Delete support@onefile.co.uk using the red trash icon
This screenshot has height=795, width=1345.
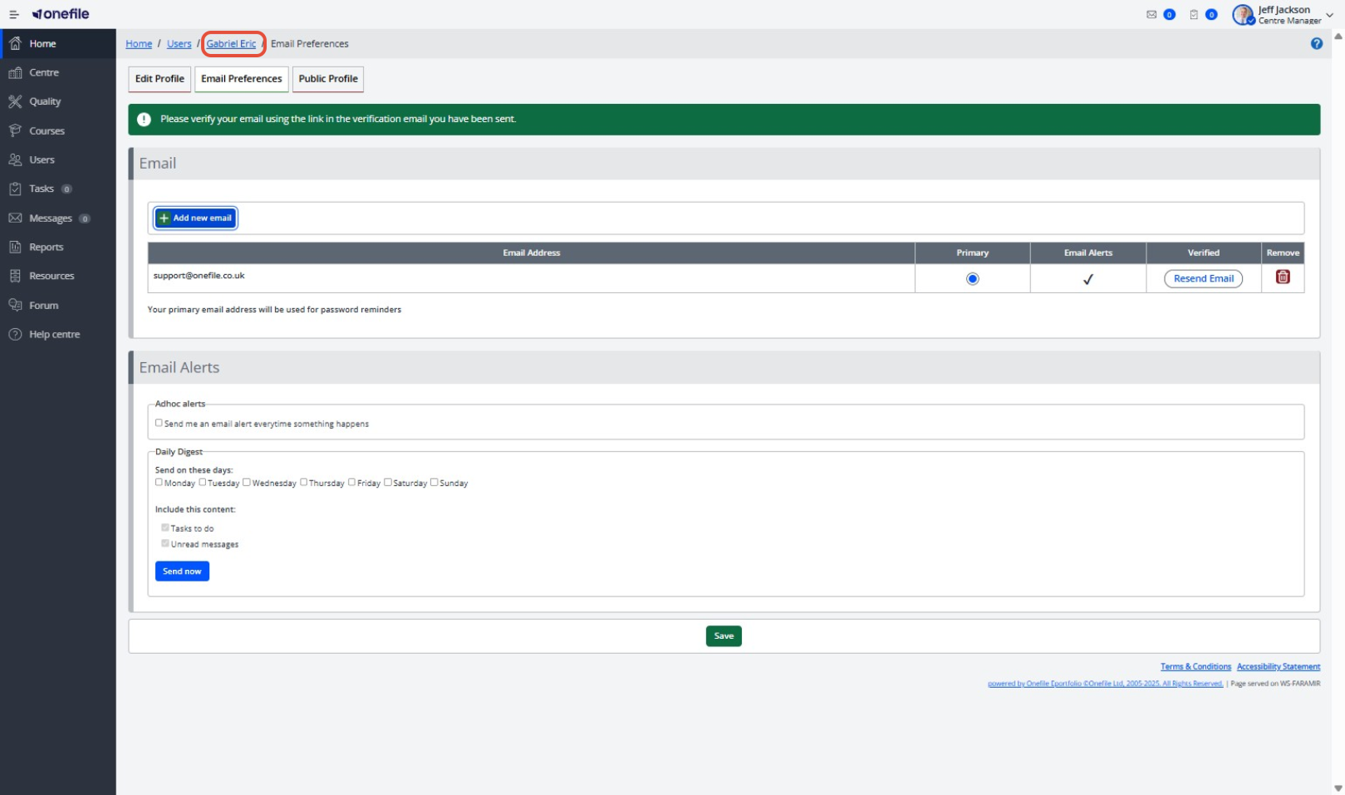coord(1282,277)
